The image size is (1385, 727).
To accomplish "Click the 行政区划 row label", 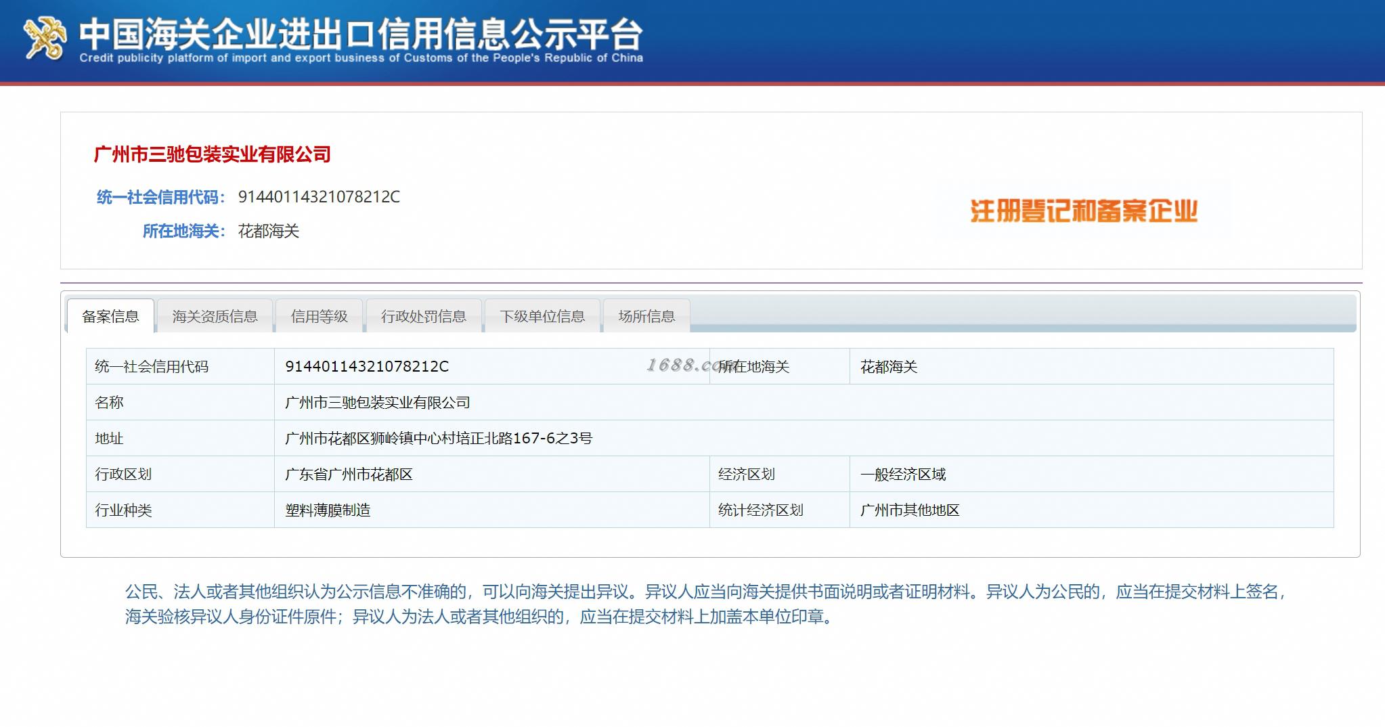I will (180, 474).
